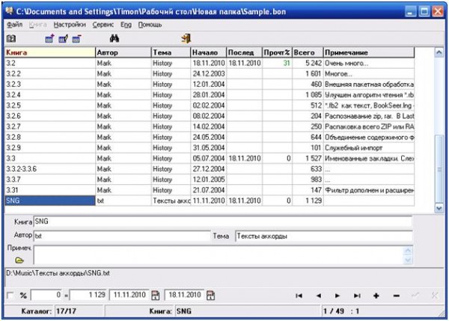449x321 pixels.
Task: Open calendar next to 18.11.2010 date field
Action: tap(210, 296)
